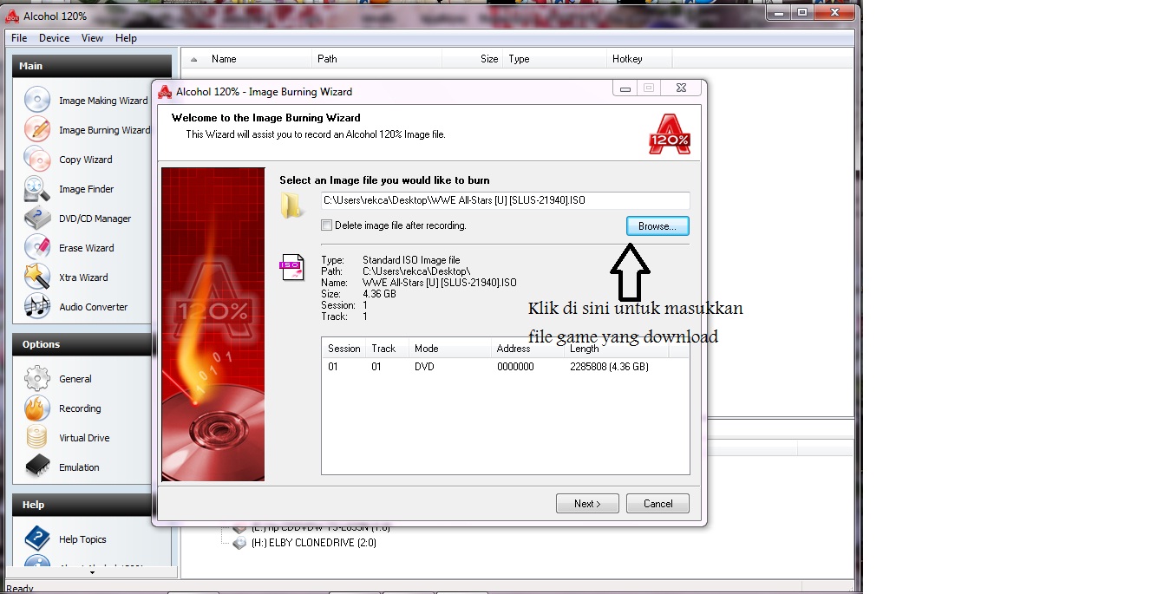Sort image list by Hotkey column
1171x594 pixels.
pyautogui.click(x=639, y=59)
